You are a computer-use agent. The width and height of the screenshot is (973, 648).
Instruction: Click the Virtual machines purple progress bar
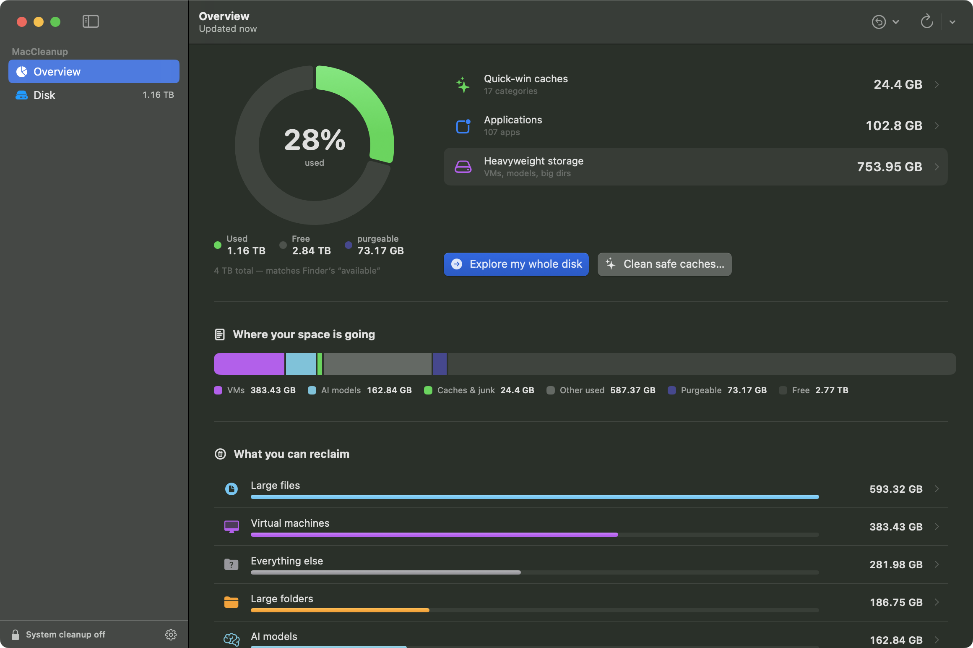pos(434,535)
